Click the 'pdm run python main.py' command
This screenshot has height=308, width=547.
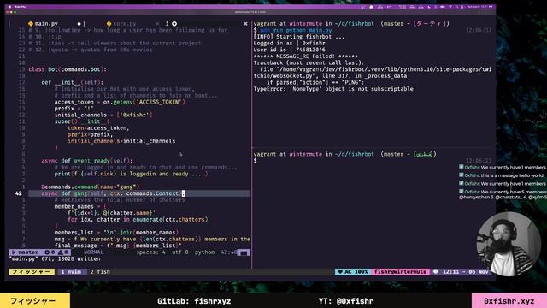click(296, 30)
